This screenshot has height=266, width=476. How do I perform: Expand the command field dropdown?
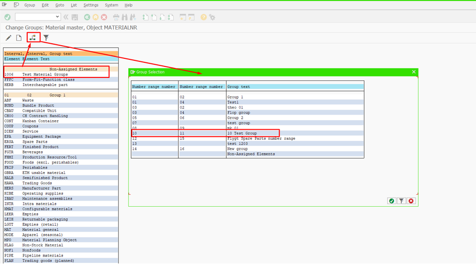click(x=57, y=17)
